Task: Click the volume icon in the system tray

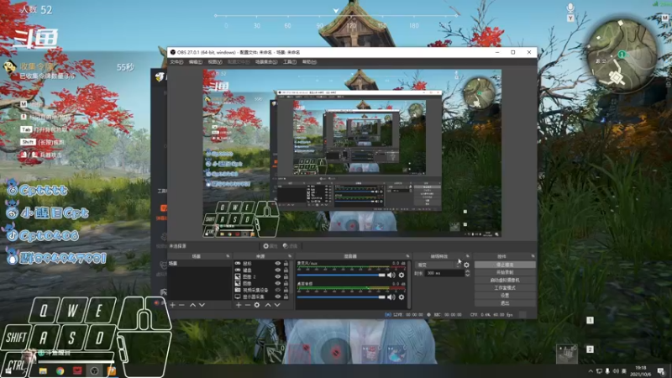Action: 616,371
